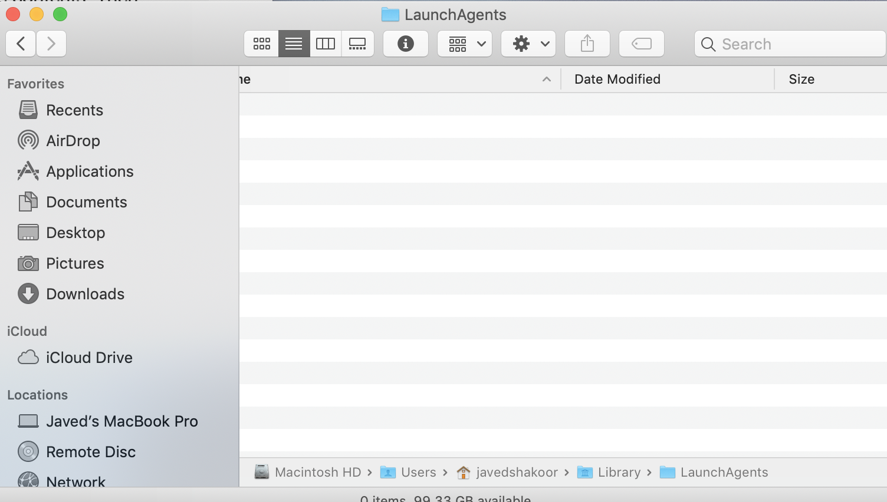Click the Favorites section header
Image resolution: width=887 pixels, height=502 pixels.
coord(35,84)
